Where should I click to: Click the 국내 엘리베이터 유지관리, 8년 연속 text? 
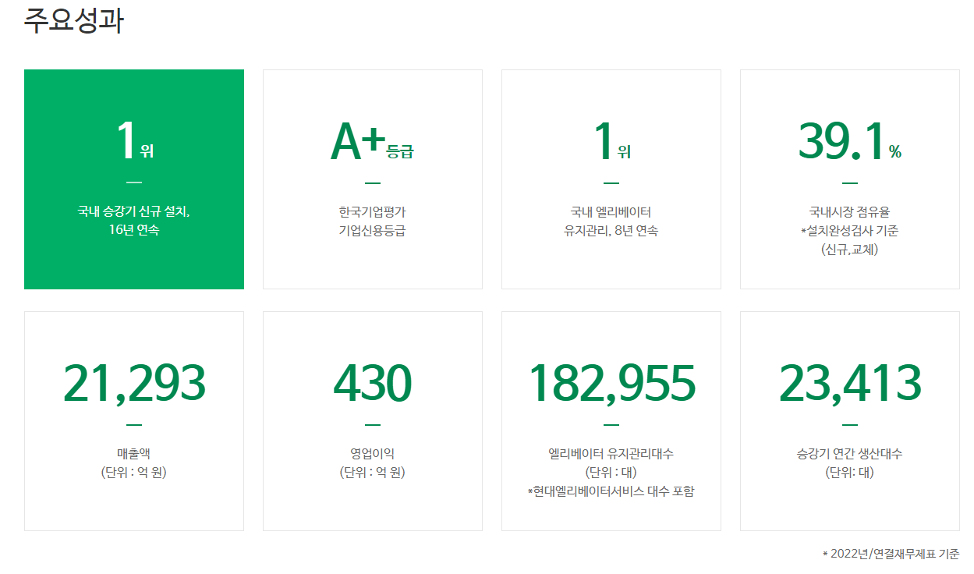point(611,218)
